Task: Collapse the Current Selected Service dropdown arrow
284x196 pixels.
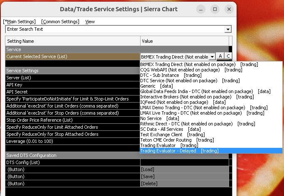Action: click(212, 57)
